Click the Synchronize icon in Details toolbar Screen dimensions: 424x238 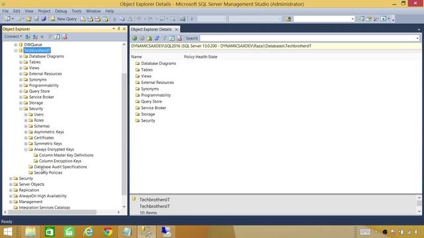[157, 38]
